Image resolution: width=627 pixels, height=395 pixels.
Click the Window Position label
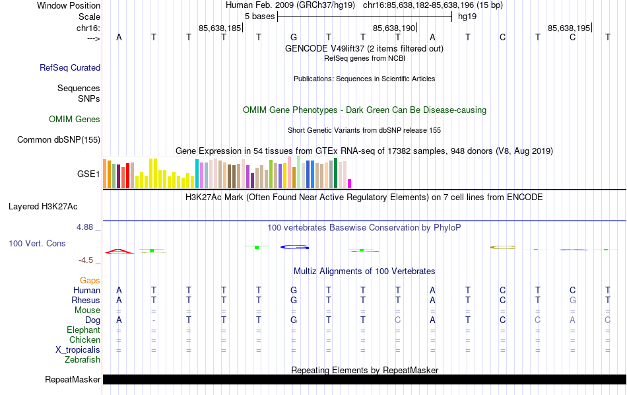69,5
